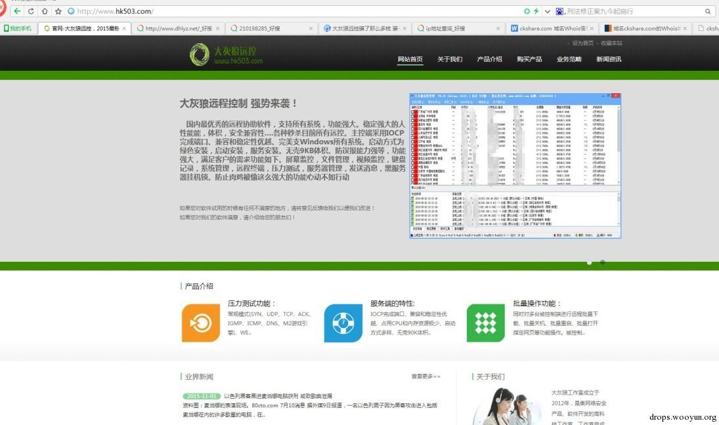The image size is (719, 425).
Task: Click 业界新闻 section heading
Action: (x=199, y=377)
